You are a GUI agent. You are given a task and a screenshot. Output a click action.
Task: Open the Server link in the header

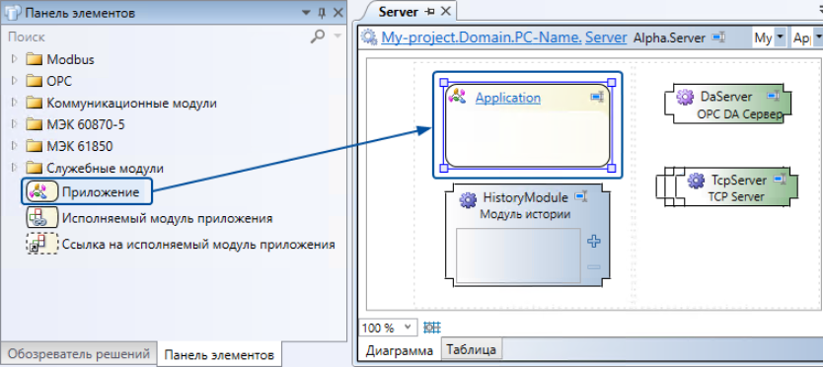(606, 37)
